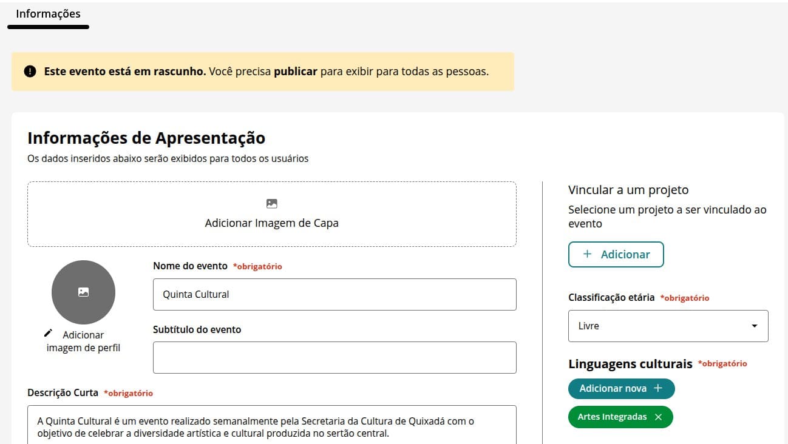Click the Adicionar button to link project
Viewport: 788px width, 444px height.
click(616, 254)
